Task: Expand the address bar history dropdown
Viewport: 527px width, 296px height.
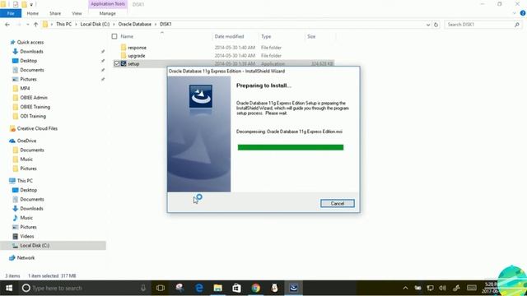Action: 428,25
